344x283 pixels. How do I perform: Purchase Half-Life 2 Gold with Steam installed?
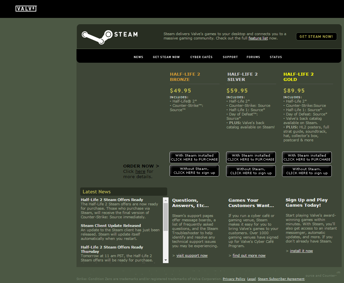point(307,158)
